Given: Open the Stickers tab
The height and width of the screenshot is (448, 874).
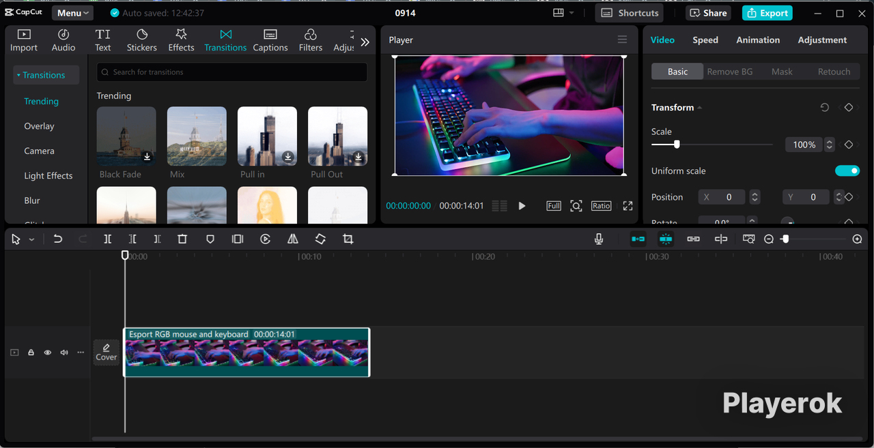Looking at the screenshot, I should pyautogui.click(x=142, y=40).
